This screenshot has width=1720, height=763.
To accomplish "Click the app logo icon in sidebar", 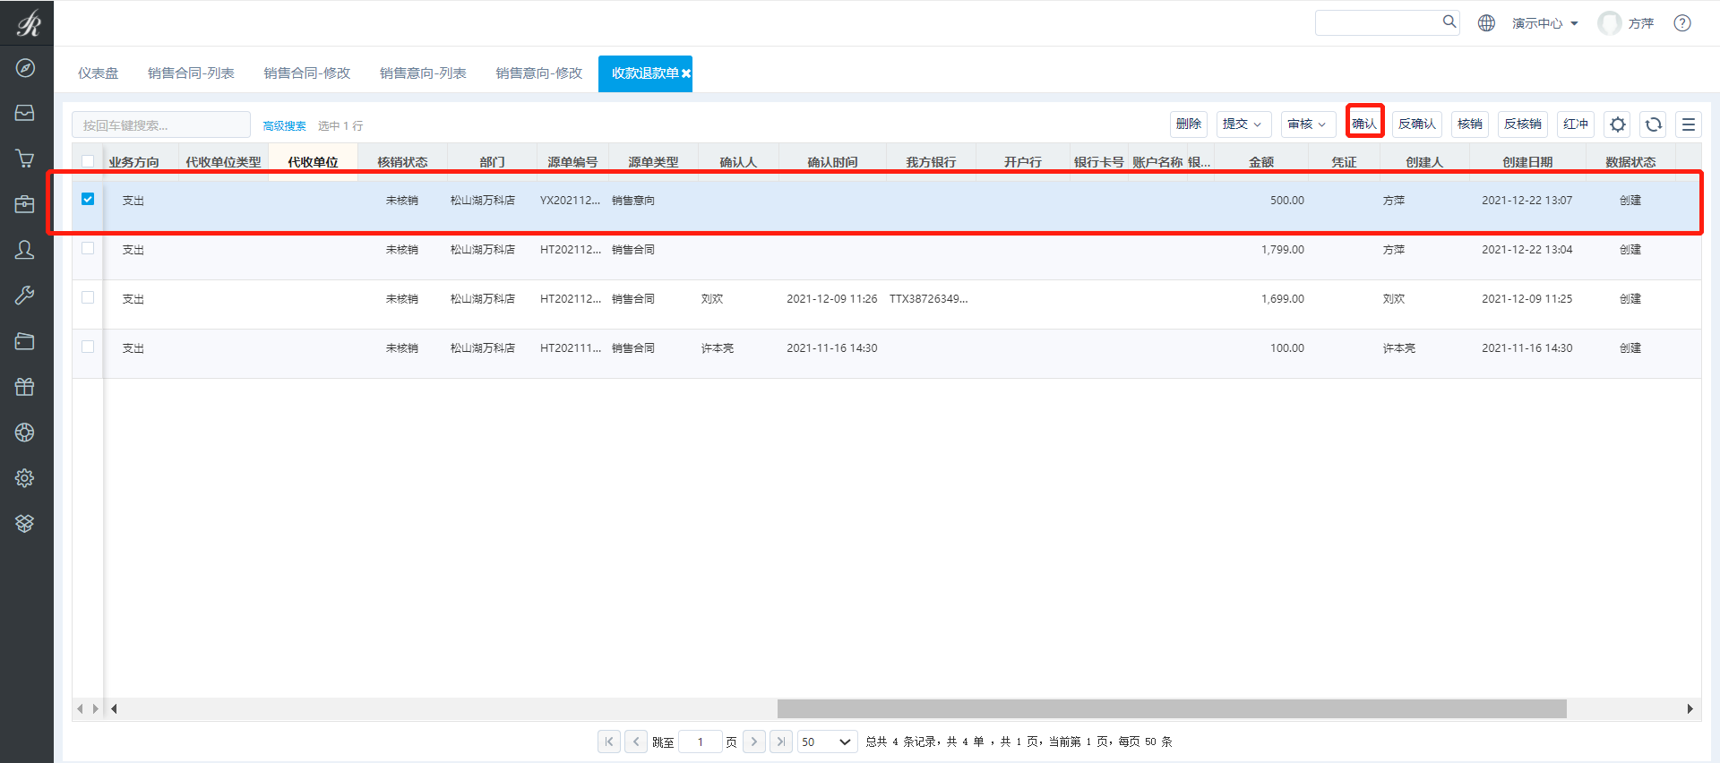I will (27, 22).
